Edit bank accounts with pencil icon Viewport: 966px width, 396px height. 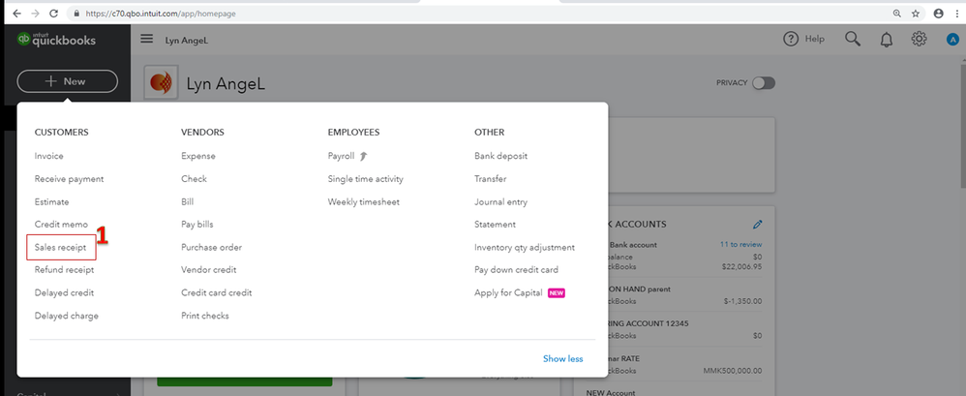click(758, 225)
